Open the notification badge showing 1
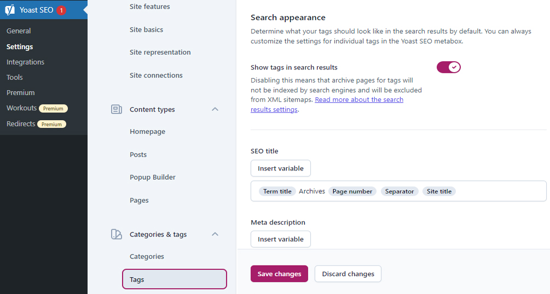 coord(61,10)
